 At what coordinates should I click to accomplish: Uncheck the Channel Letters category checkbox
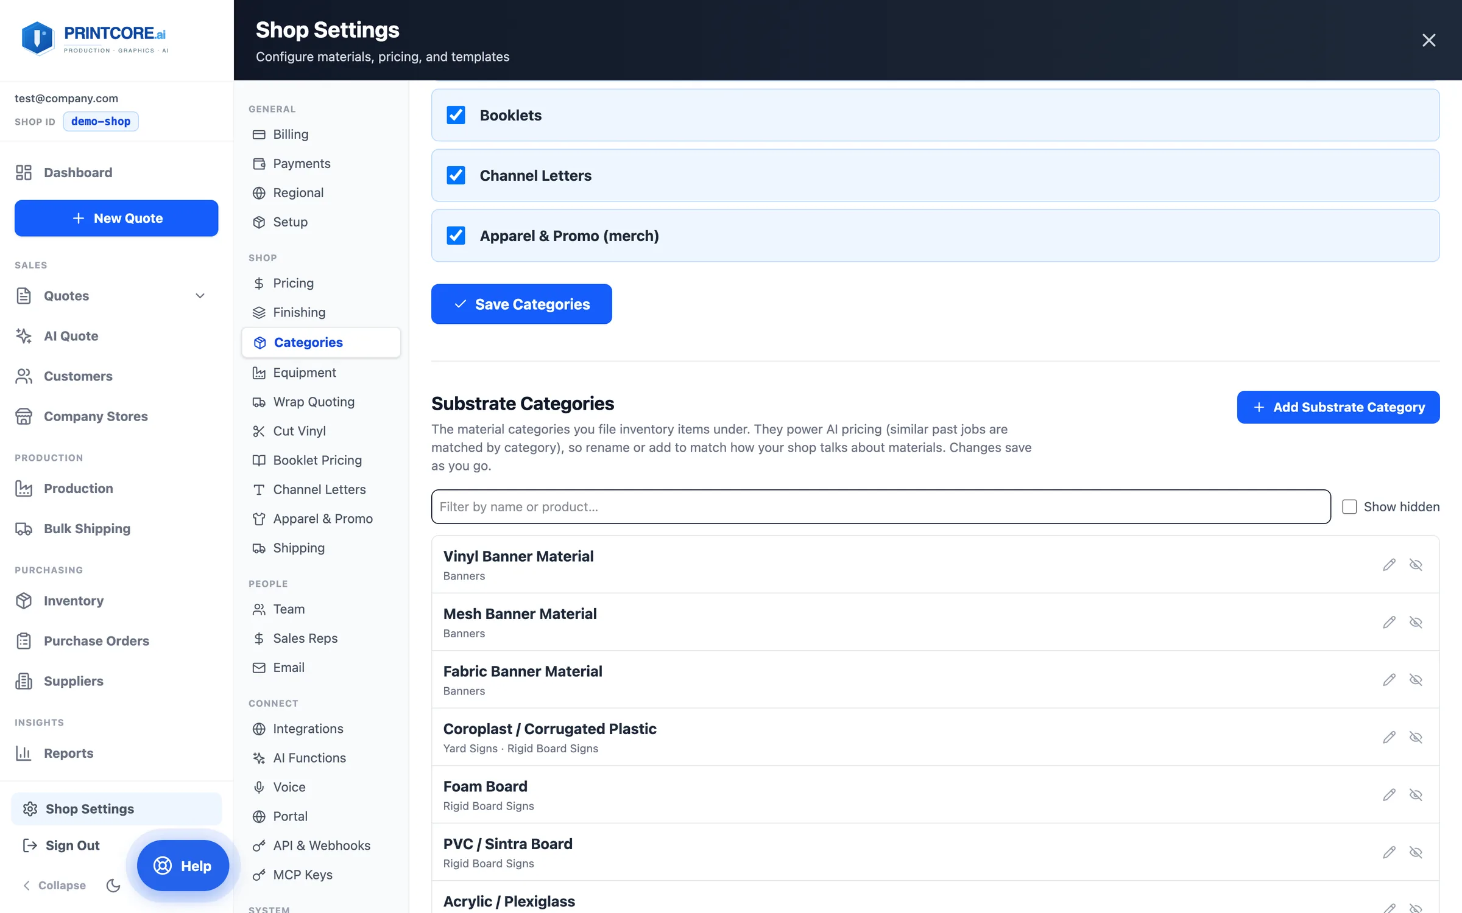(456, 175)
